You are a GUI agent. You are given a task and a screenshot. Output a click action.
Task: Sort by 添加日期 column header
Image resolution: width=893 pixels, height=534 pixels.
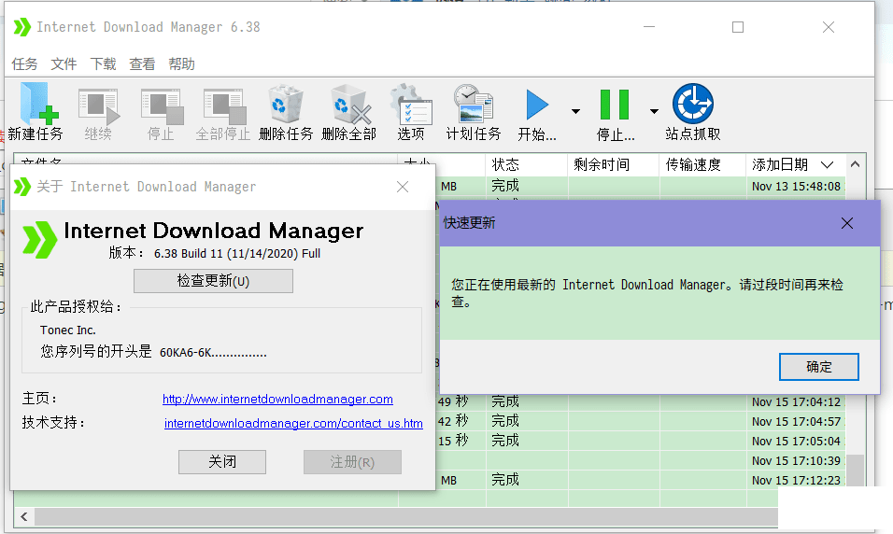pyautogui.click(x=795, y=164)
